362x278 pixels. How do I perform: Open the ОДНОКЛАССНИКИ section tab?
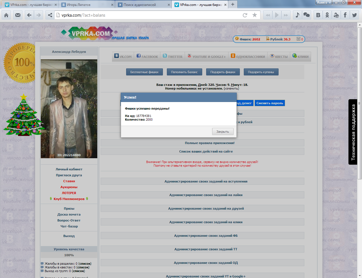coord(248,57)
